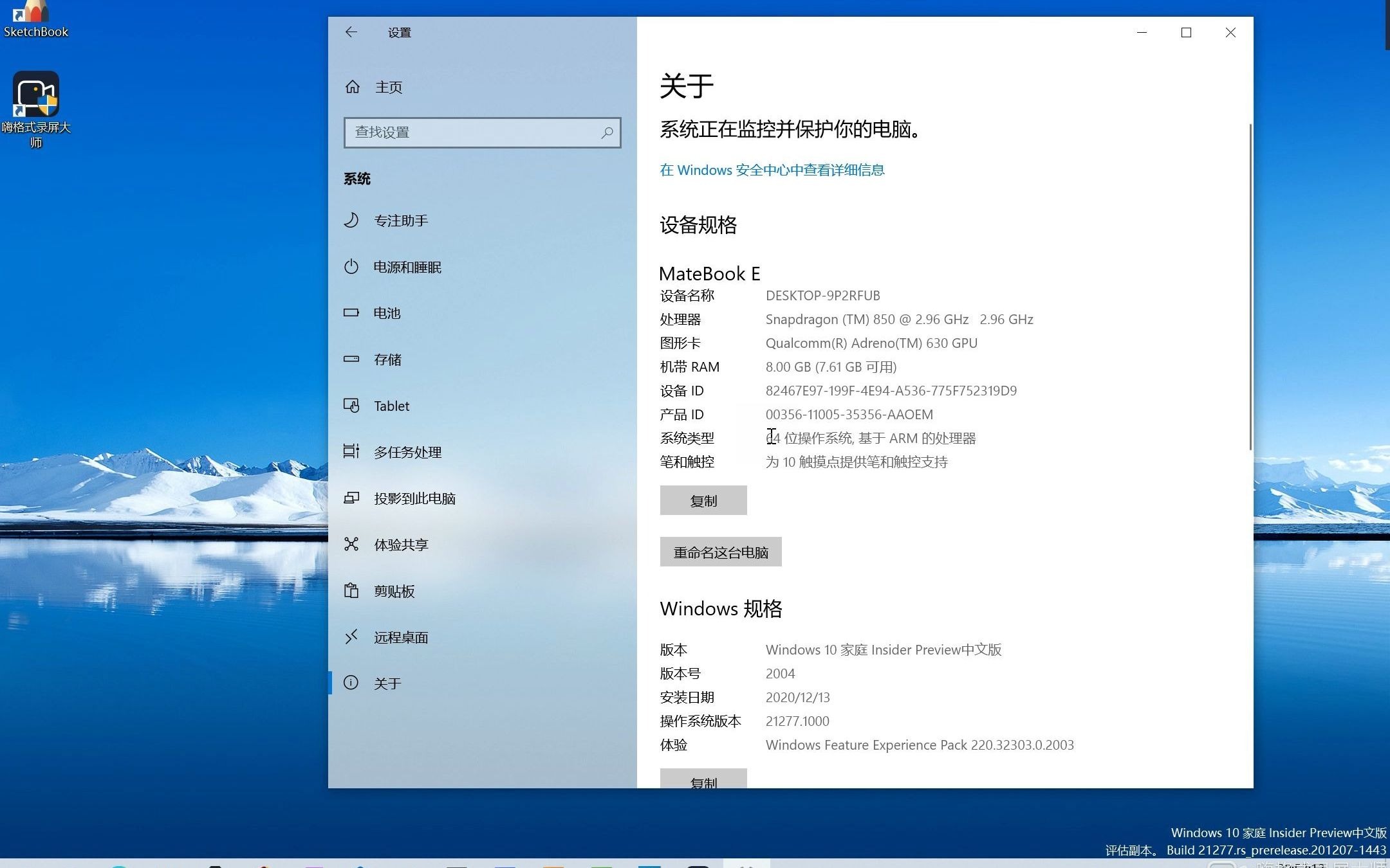Click the Windows 10 家庭 Insider Preview value
This screenshot has height=868, width=1390.
coord(884,650)
